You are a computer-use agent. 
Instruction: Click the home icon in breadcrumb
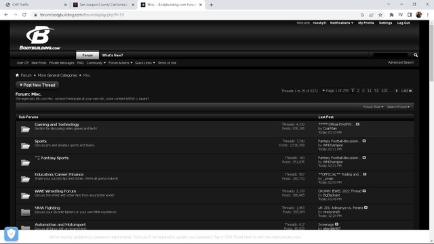pyautogui.click(x=17, y=75)
